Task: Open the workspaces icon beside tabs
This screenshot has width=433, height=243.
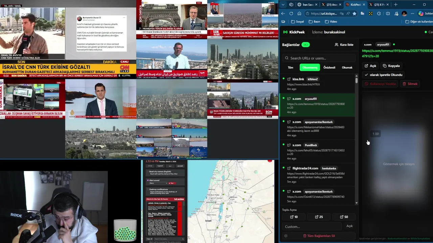Action: (291, 5)
